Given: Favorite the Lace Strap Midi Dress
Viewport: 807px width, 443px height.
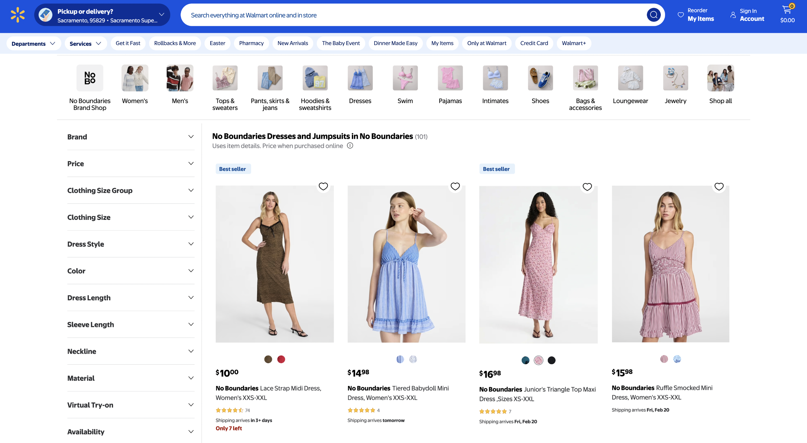Looking at the screenshot, I should (x=323, y=186).
